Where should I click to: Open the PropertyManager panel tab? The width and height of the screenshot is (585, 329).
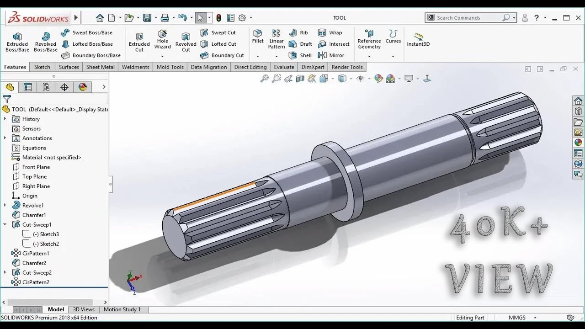28,87
